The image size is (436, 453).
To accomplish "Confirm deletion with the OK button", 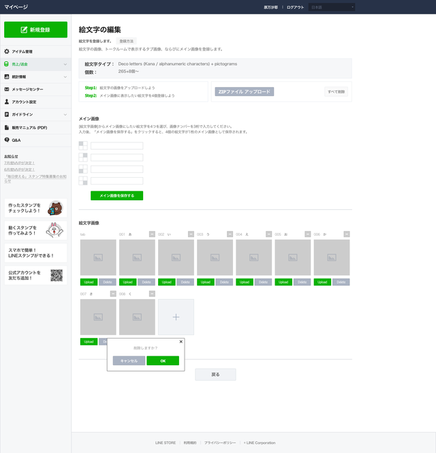I will 163,360.
